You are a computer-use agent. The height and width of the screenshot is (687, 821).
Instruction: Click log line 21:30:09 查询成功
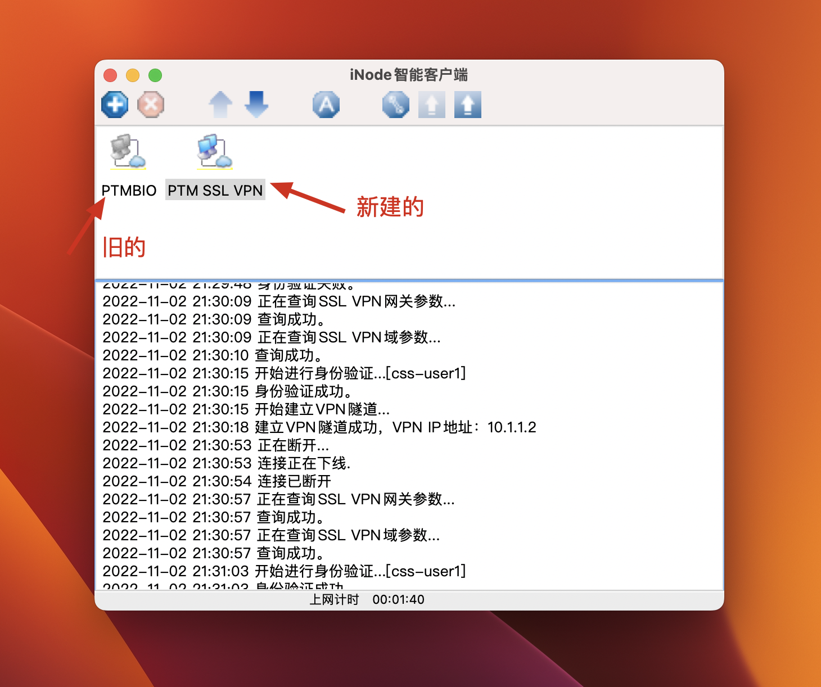[x=214, y=319]
